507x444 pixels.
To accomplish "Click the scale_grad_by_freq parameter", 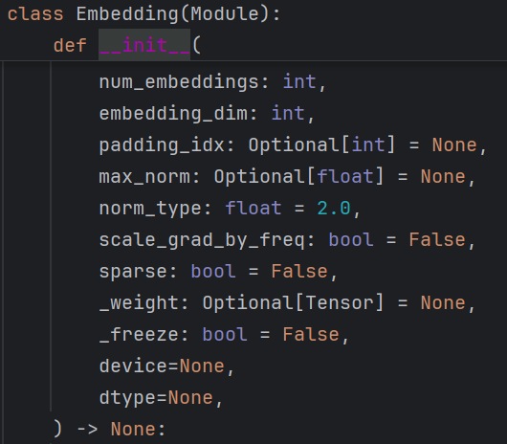I will tap(202, 240).
